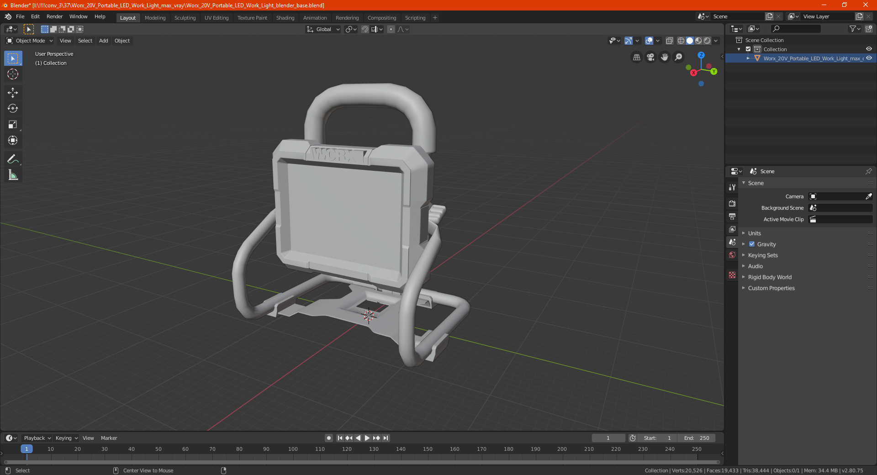Click the current frame number field

(608, 438)
